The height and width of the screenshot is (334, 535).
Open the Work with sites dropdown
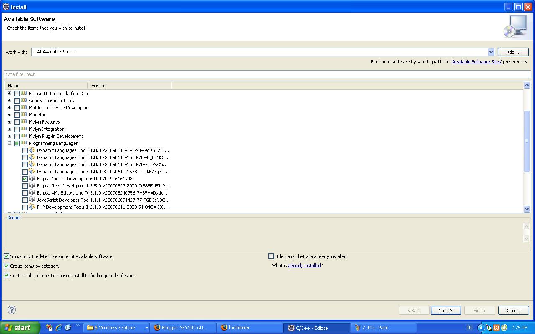[x=491, y=52]
